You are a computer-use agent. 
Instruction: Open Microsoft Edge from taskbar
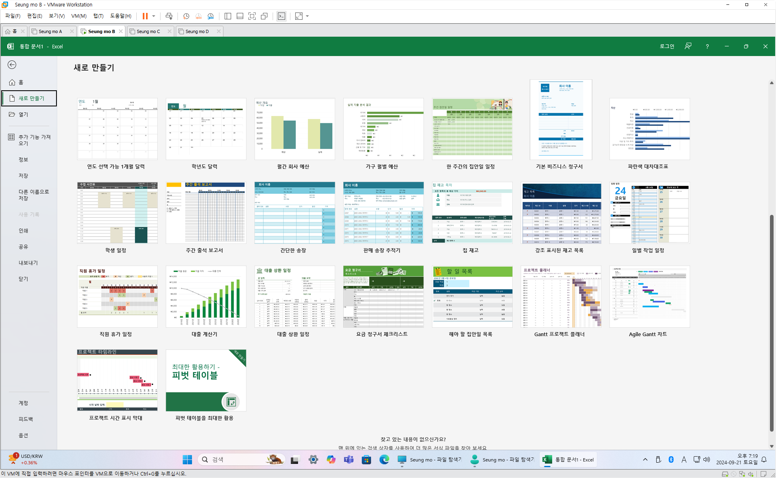coord(384,459)
